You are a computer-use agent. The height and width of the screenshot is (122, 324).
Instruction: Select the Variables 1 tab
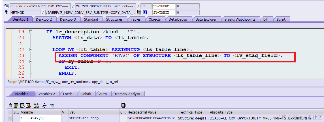pos(23,94)
